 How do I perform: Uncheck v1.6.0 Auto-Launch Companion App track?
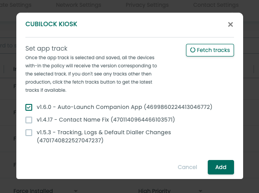(29, 107)
